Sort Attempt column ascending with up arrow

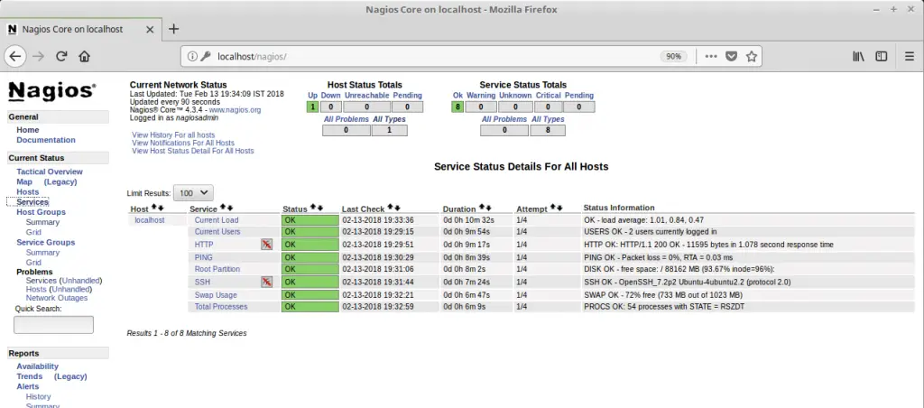(553, 208)
